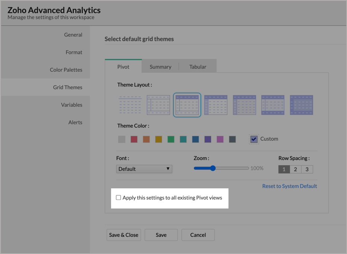Select the brown theme color swatch
The image size is (347, 254).
pyautogui.click(x=146, y=139)
